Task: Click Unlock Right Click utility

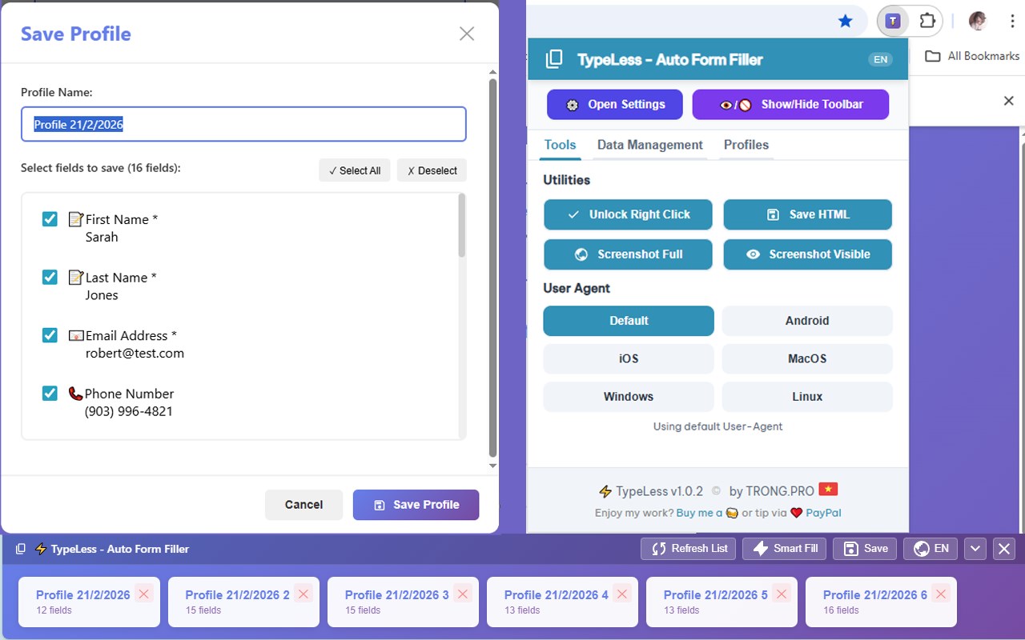Action: 628,214
